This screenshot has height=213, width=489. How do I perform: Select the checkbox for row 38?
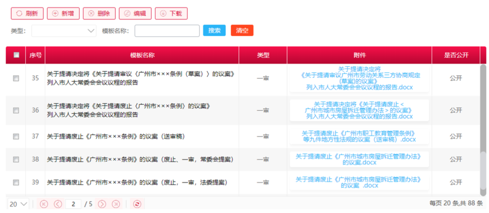point(16,159)
